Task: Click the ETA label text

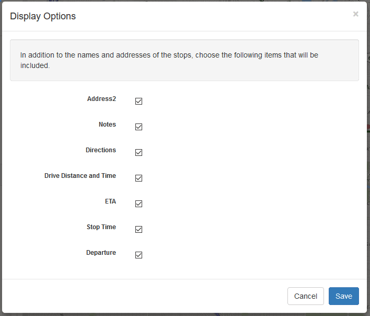Action: pos(110,201)
